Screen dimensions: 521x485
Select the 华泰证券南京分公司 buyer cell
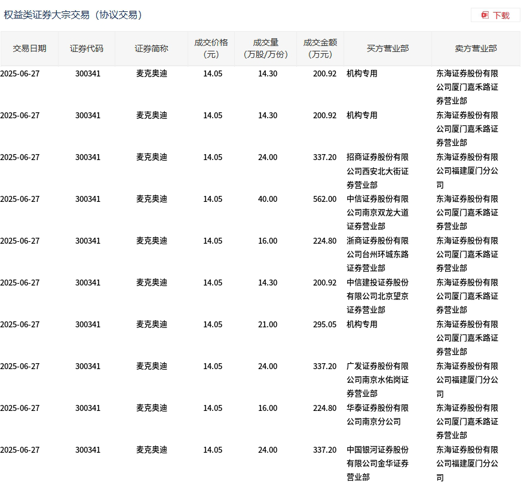(x=378, y=415)
